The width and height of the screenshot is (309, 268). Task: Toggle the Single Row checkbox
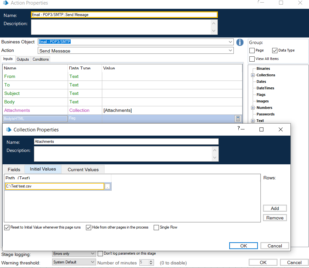coord(156,227)
